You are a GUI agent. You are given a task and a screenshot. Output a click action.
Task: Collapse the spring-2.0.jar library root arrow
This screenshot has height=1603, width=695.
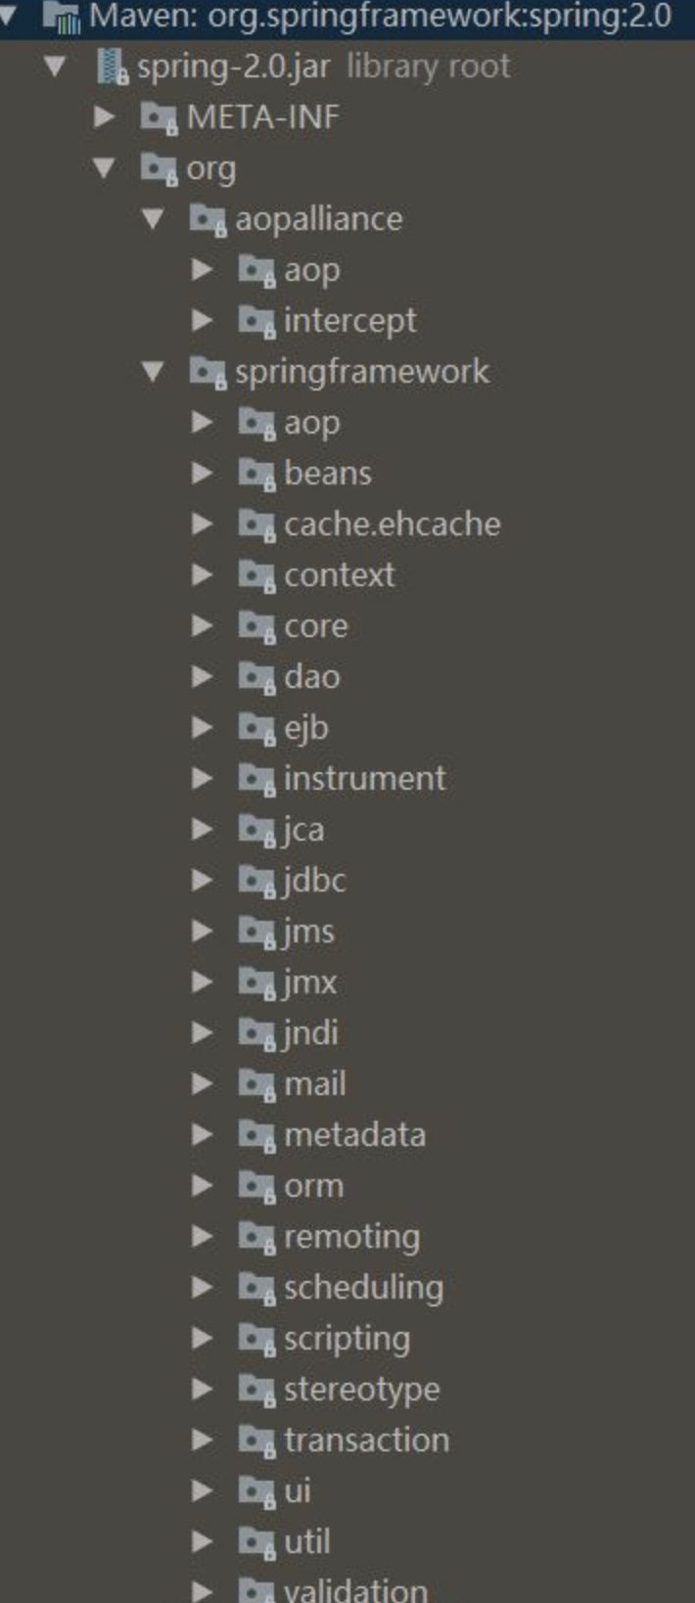coord(55,67)
